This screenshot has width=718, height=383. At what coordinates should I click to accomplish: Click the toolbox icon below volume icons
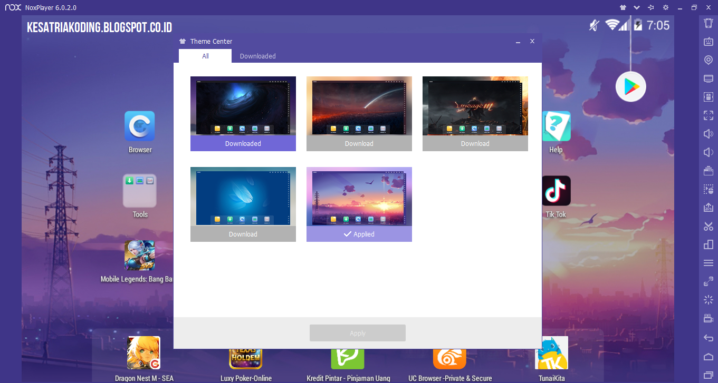(709, 171)
